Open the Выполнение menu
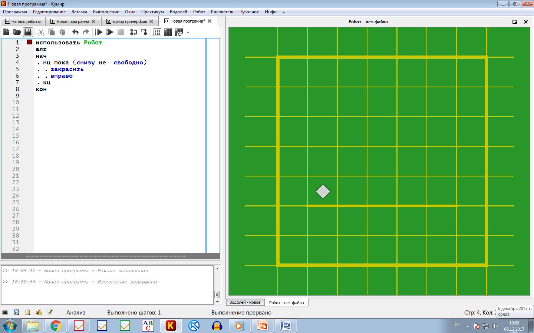This screenshot has width=534, height=333. 106,12
